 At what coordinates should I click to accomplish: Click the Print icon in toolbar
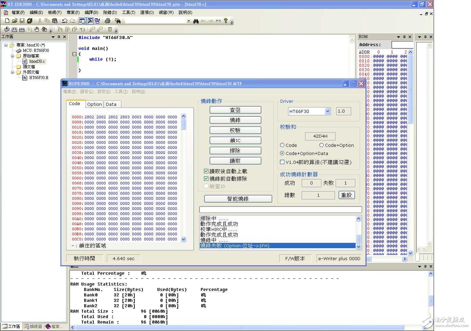[x=108, y=21]
